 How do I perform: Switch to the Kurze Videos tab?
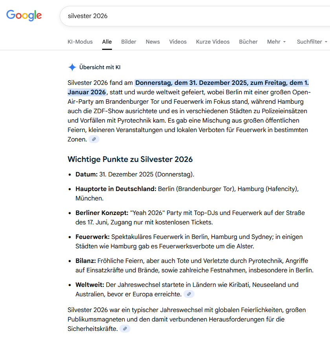click(x=213, y=42)
